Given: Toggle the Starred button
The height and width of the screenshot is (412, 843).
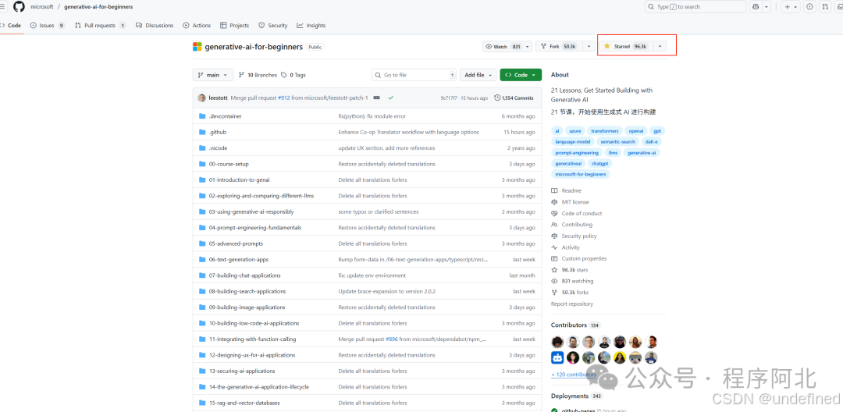Looking at the screenshot, I should pyautogui.click(x=626, y=47).
